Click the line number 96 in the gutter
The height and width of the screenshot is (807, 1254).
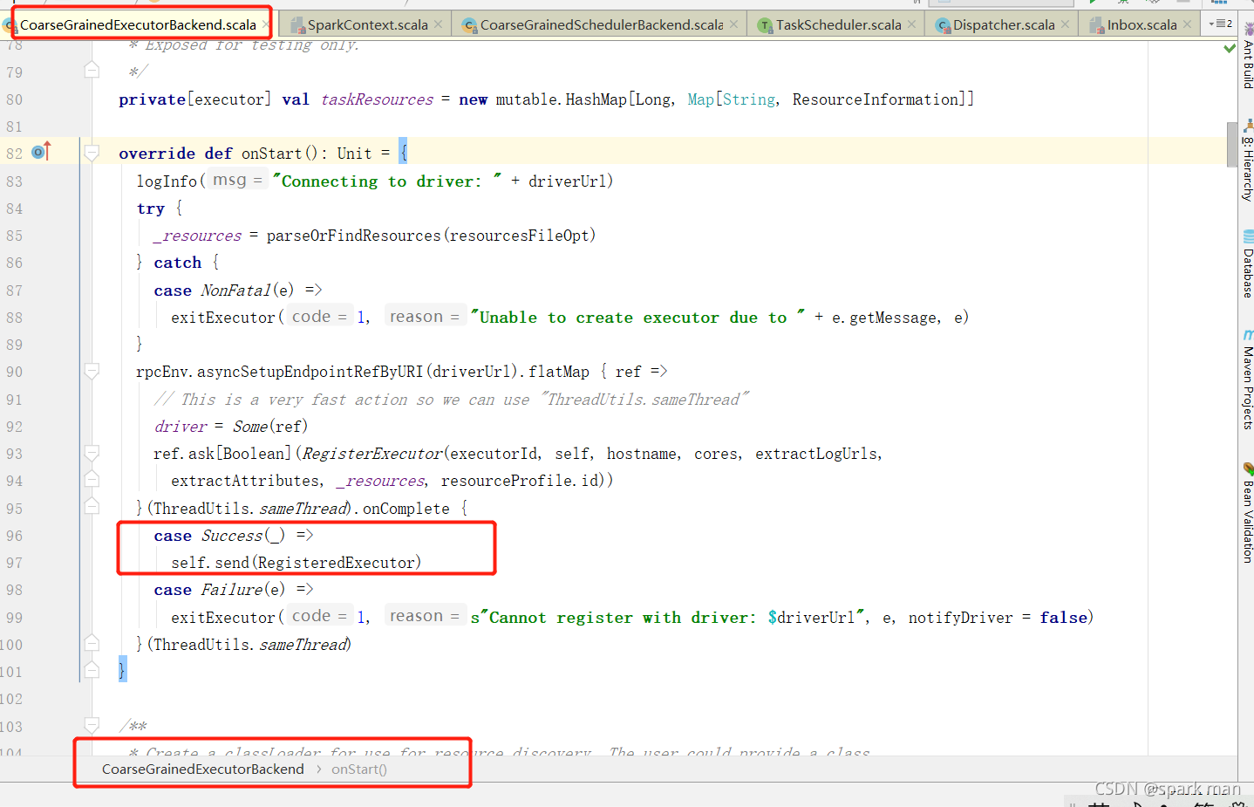(15, 536)
